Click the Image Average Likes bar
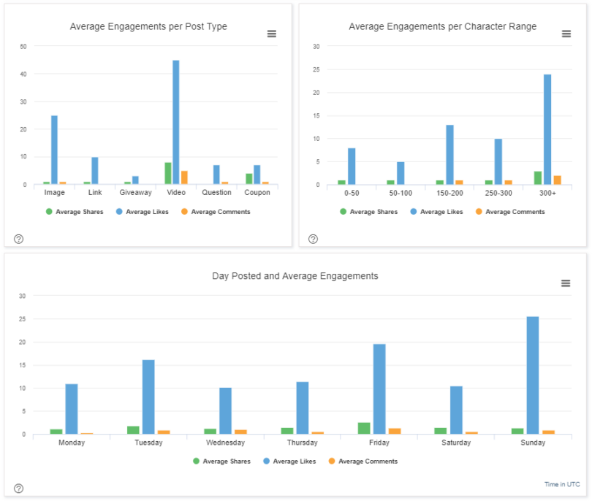 tap(54, 150)
